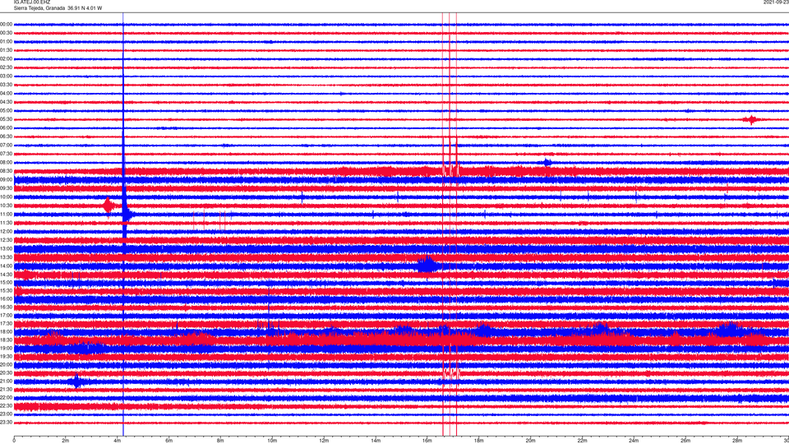Select the 14:00 trace time label
The width and height of the screenshot is (789, 444).
coord(6,266)
